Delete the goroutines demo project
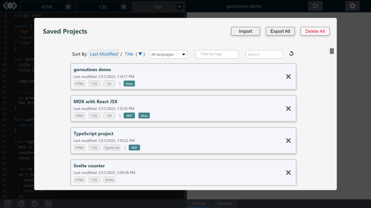 (288, 76)
